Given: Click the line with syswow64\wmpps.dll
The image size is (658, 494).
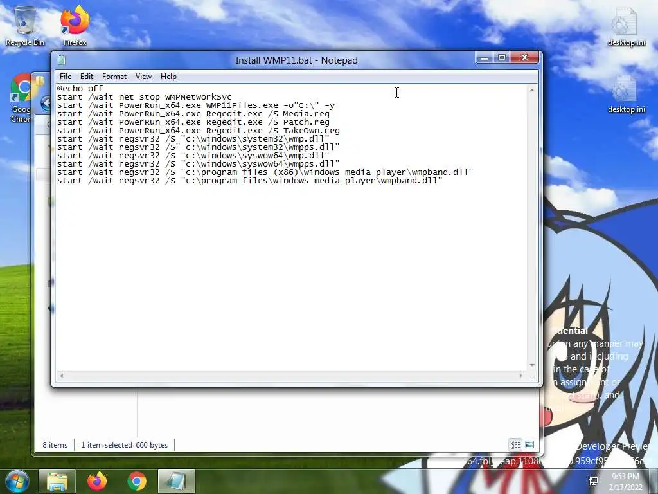Looking at the screenshot, I should tap(198, 164).
